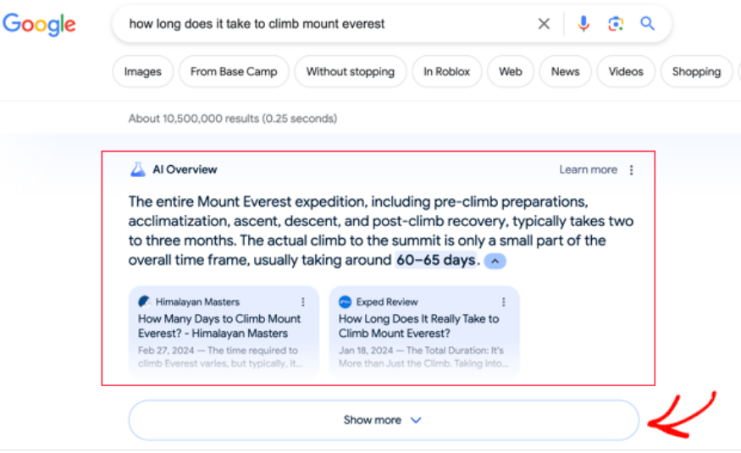Viewport: 741px width, 453px height.
Task: Select the News filter tab
Action: [565, 72]
